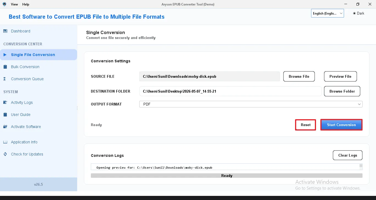The height and width of the screenshot is (200, 376).
Task: Click the Dashboard chart icon in sidebar
Action: point(5,31)
